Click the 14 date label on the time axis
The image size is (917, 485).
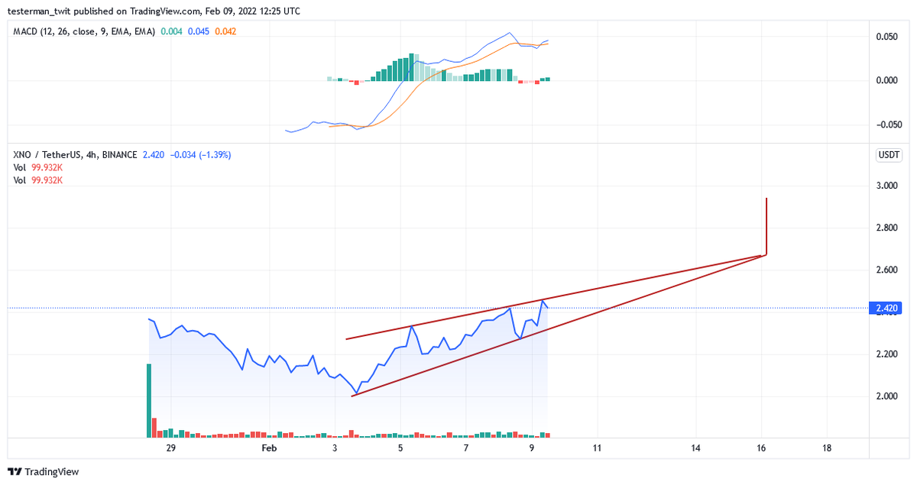(695, 448)
